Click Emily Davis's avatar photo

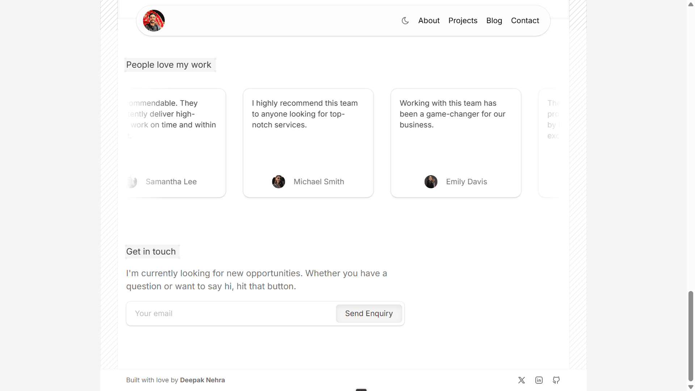(431, 182)
